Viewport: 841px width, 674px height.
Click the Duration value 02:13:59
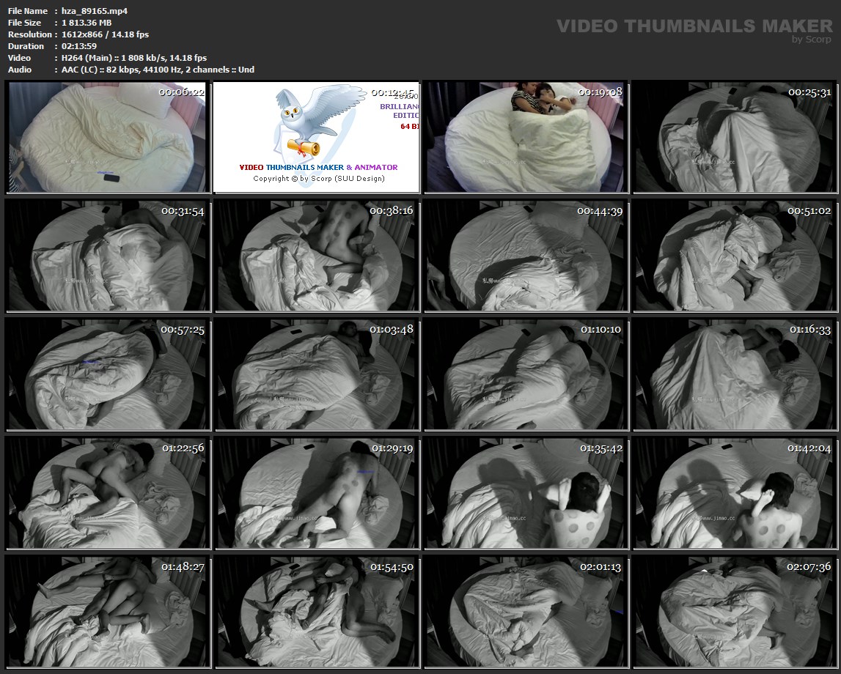point(79,46)
